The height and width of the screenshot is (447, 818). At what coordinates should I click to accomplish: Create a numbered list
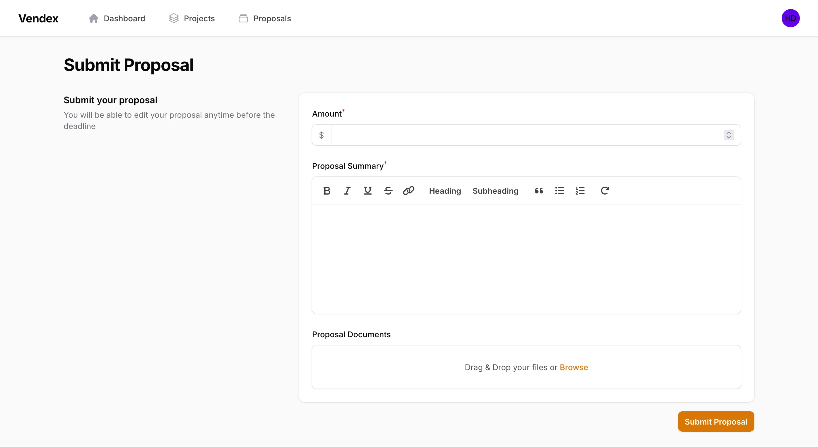pos(580,191)
